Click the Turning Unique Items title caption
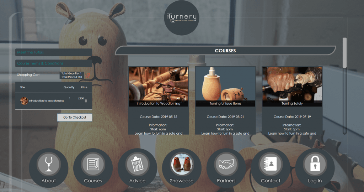 tap(225, 104)
